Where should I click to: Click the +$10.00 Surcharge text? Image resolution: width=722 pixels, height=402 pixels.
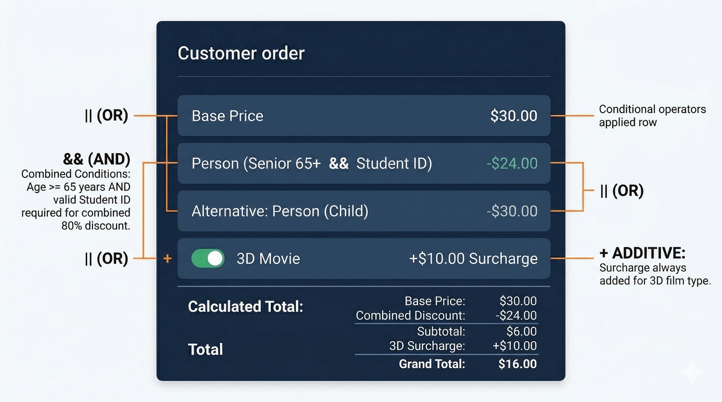click(473, 259)
